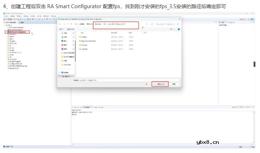Click the folder name input field
This screenshot has height=153, width=260.
click(x=129, y=80)
